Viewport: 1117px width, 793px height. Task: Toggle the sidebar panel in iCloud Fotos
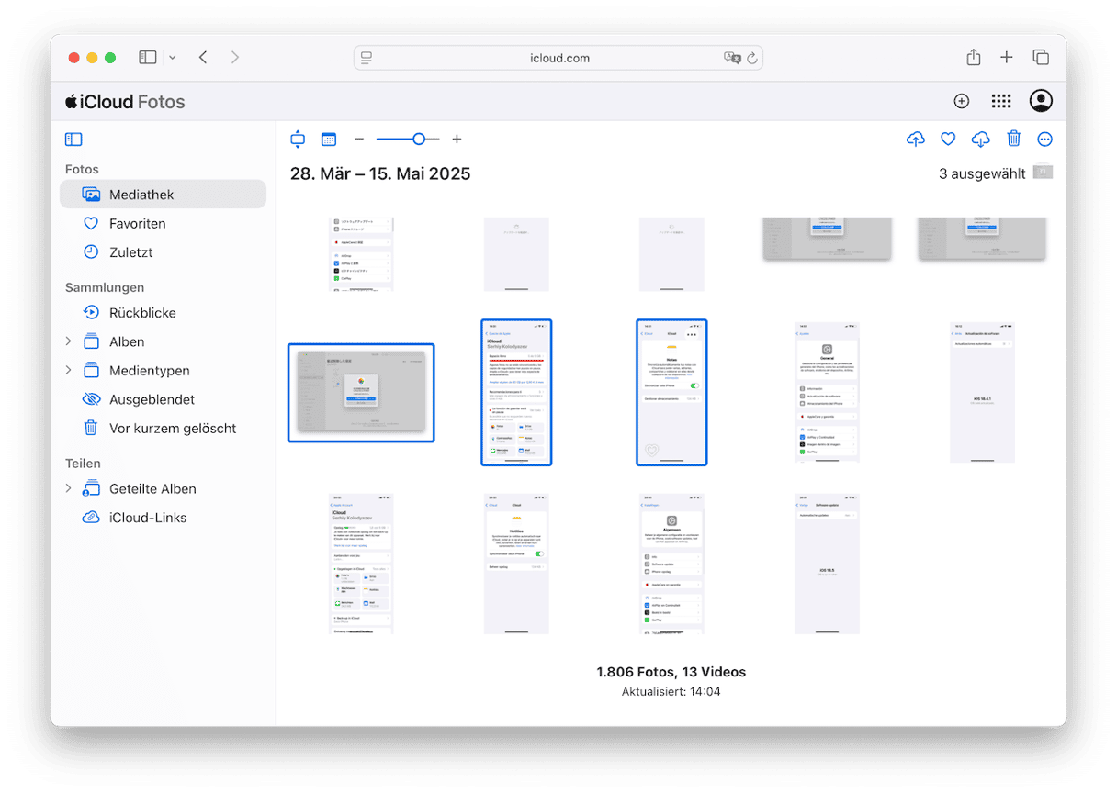pyautogui.click(x=73, y=140)
